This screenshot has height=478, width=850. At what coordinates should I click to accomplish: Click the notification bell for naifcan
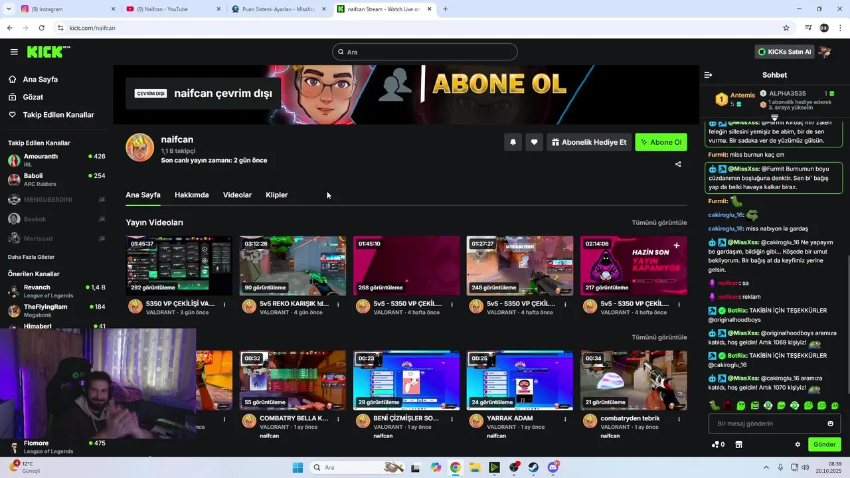[x=513, y=142]
